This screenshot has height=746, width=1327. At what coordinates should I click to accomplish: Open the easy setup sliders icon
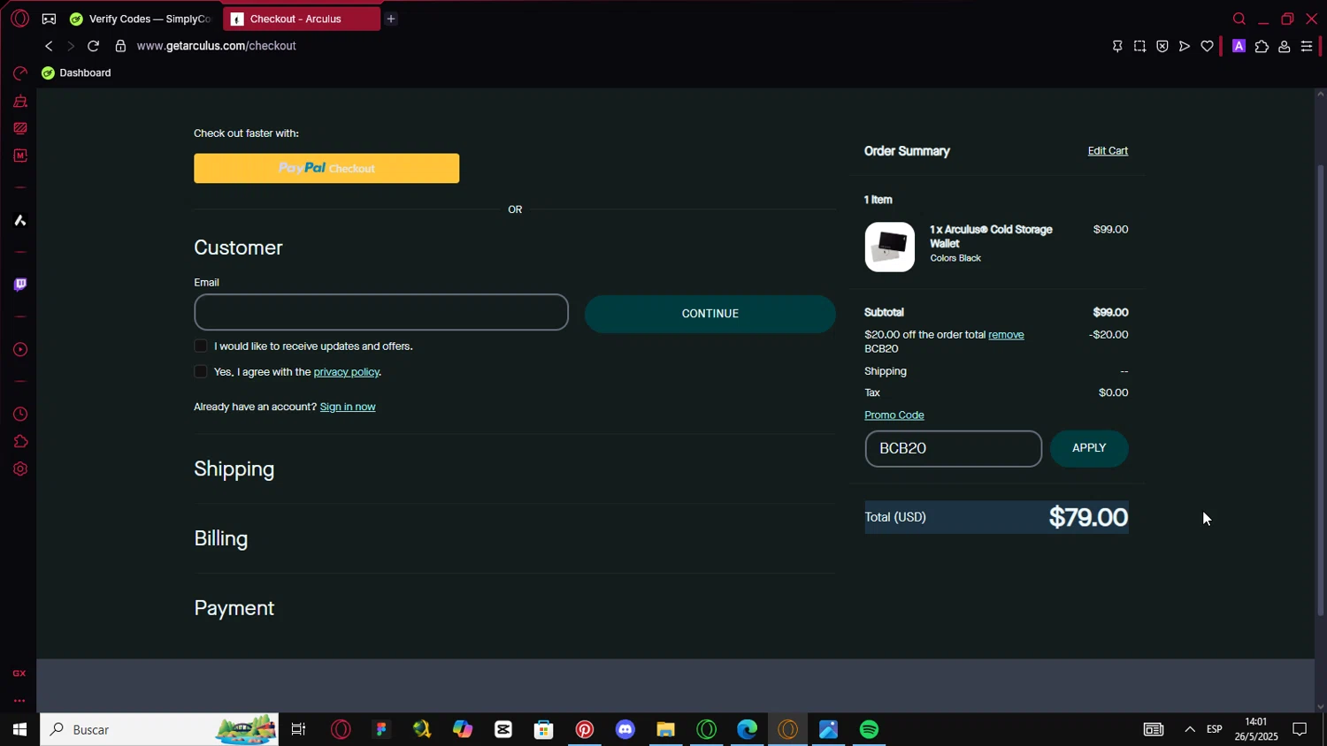click(1307, 46)
